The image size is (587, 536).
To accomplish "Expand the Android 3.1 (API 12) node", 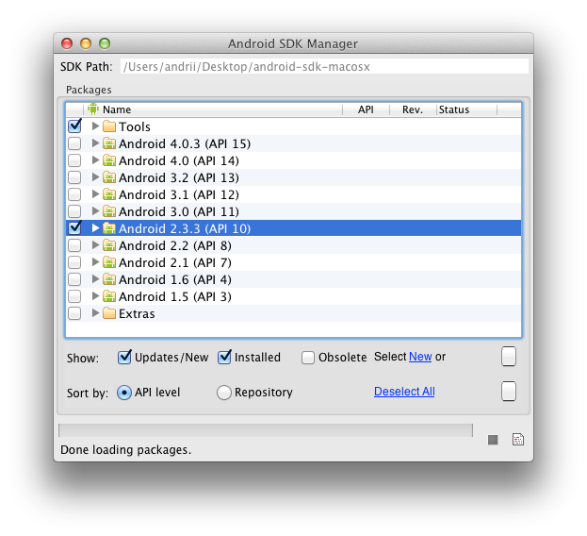I will point(95,193).
